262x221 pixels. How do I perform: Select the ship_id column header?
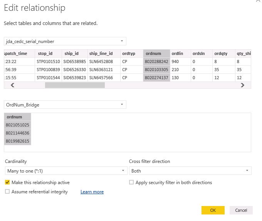point(75,53)
